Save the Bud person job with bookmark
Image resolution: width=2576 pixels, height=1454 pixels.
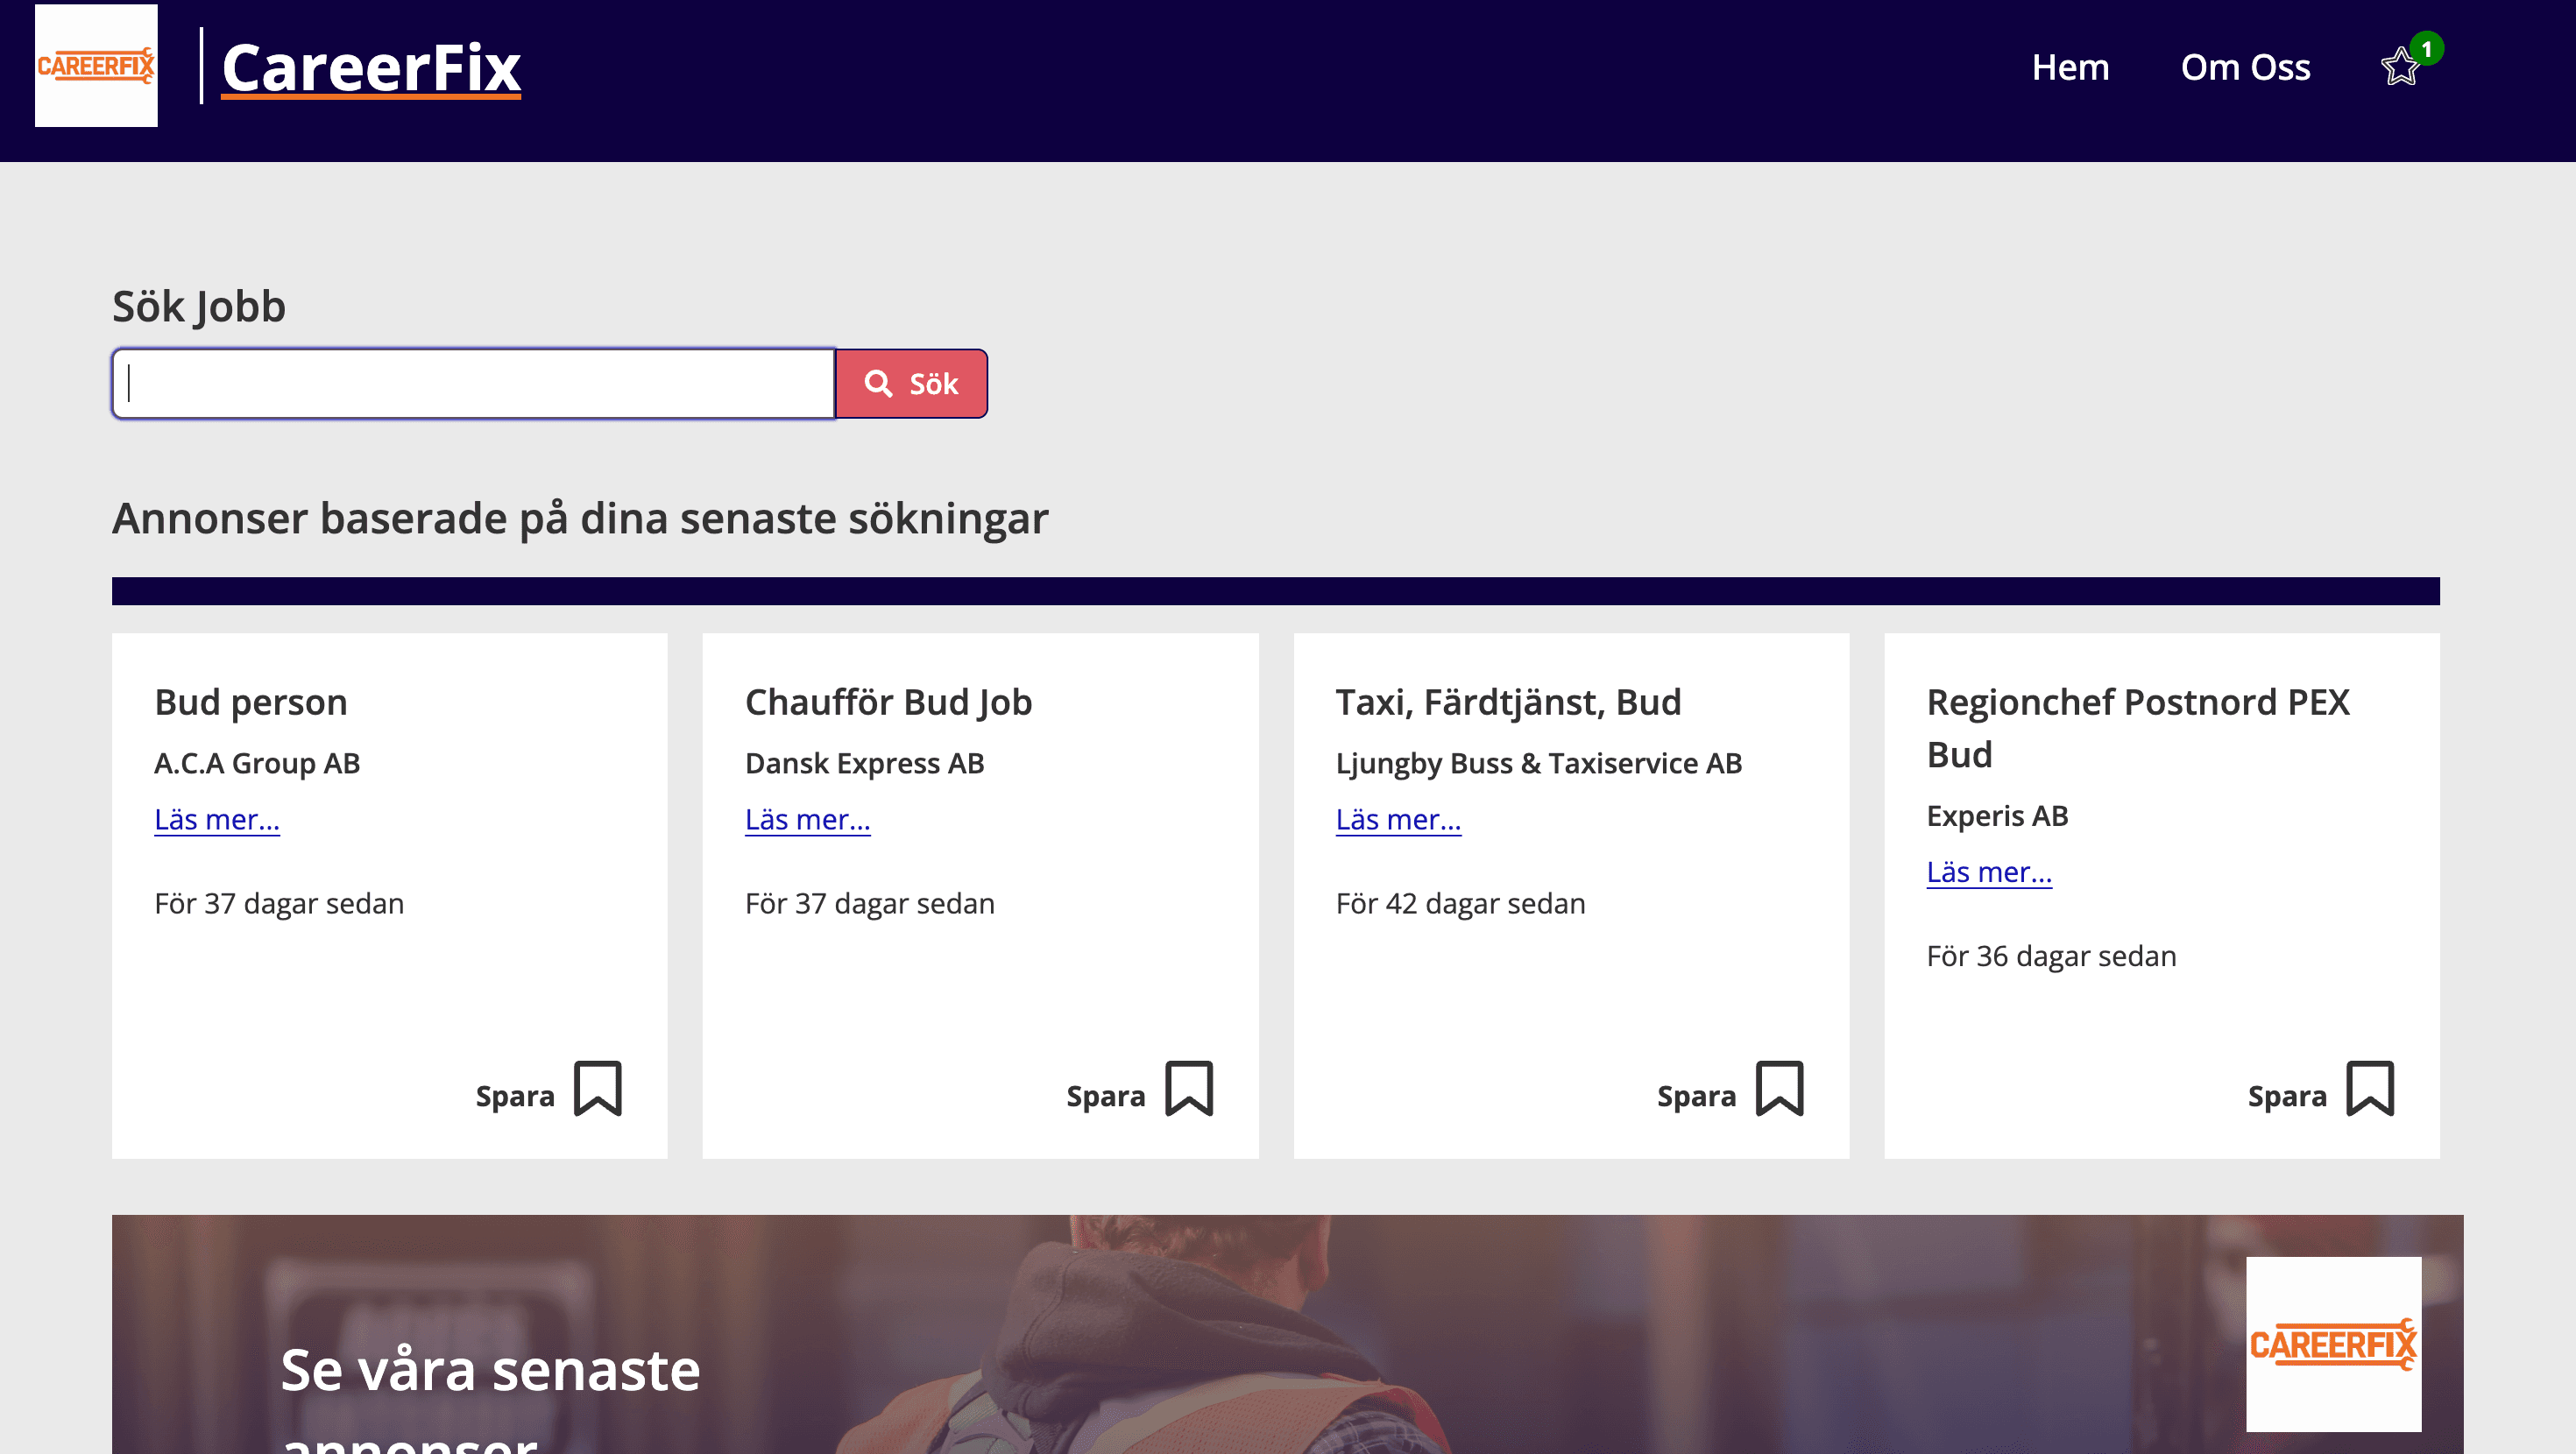pyautogui.click(x=598, y=1088)
